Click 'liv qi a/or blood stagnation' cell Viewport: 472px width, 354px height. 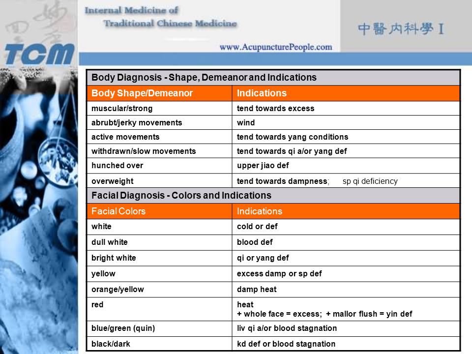(346, 328)
